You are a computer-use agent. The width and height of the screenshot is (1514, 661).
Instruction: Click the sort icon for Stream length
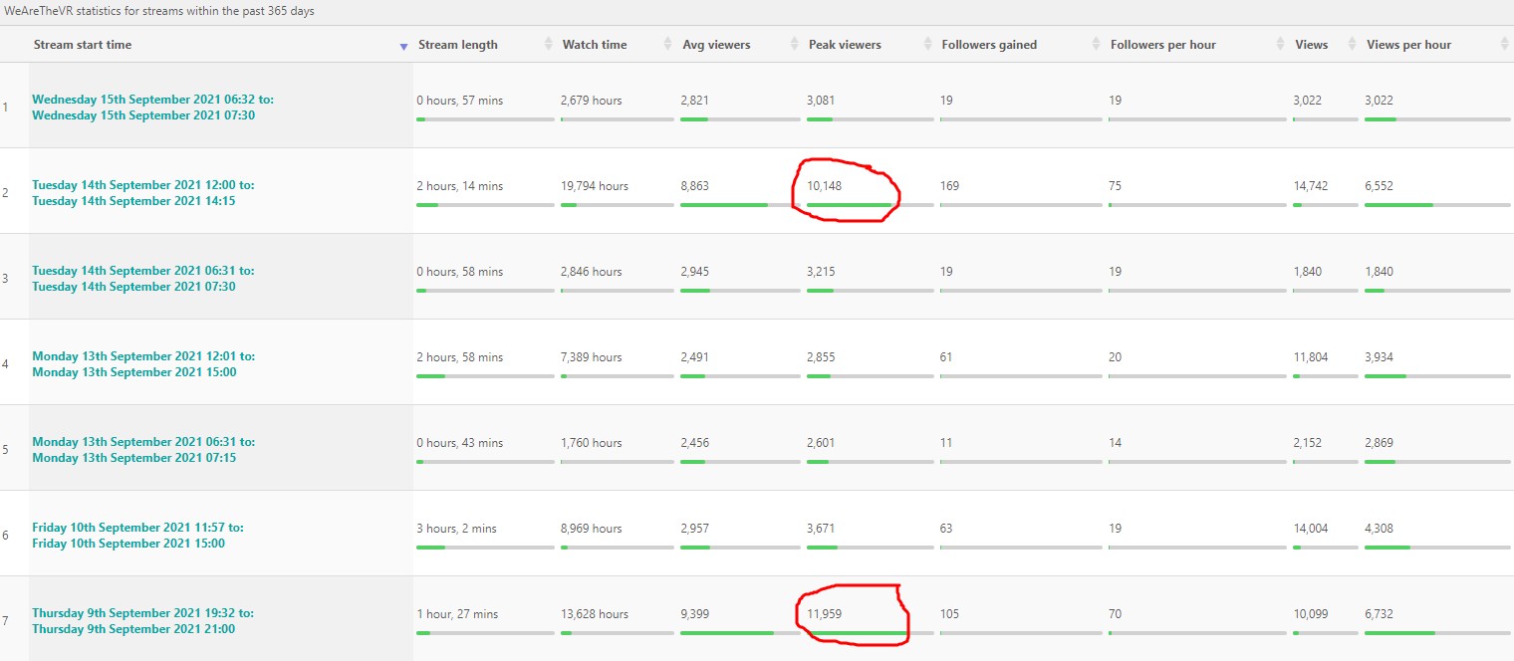coord(548,45)
